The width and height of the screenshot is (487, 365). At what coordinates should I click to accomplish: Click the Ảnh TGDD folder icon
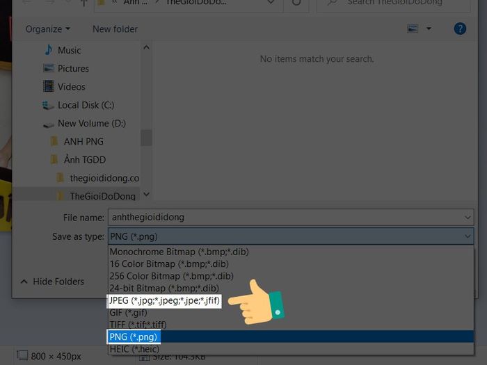pyautogui.click(x=54, y=159)
